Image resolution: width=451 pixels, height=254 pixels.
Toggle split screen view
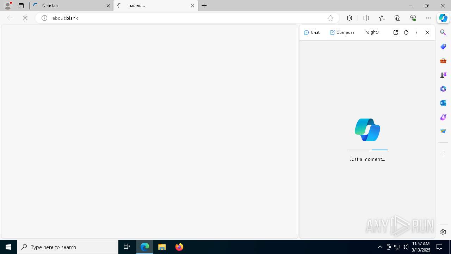pos(366,18)
